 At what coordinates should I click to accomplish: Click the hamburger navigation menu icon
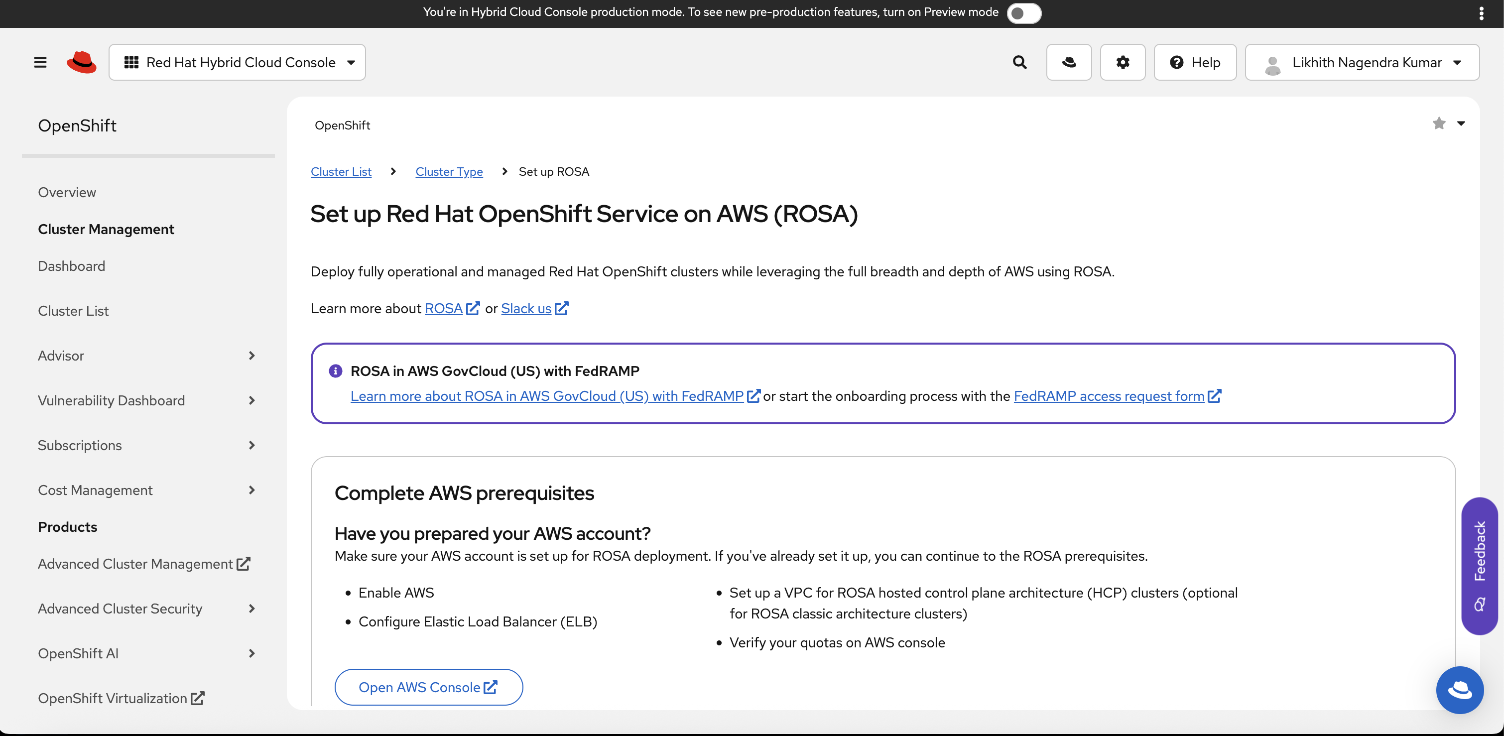(x=40, y=62)
